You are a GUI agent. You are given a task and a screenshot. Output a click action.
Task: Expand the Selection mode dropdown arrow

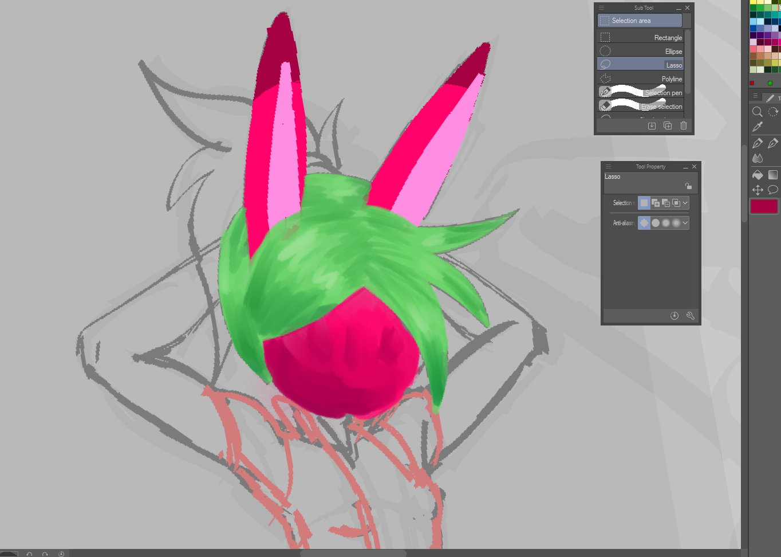click(x=685, y=203)
